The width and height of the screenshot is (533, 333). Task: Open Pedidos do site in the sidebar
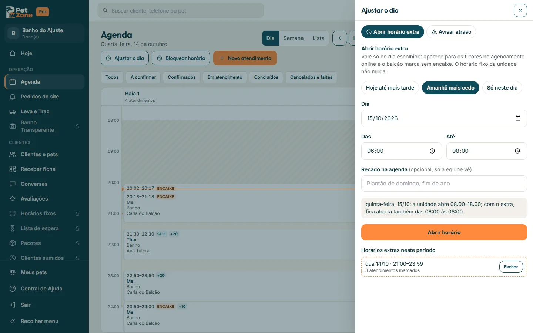[x=44, y=97]
